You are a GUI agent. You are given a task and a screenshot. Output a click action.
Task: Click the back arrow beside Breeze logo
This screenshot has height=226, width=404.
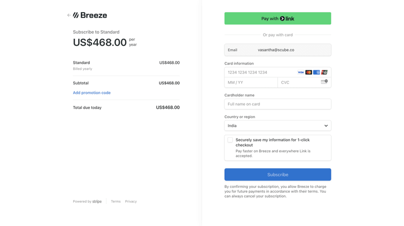(69, 16)
